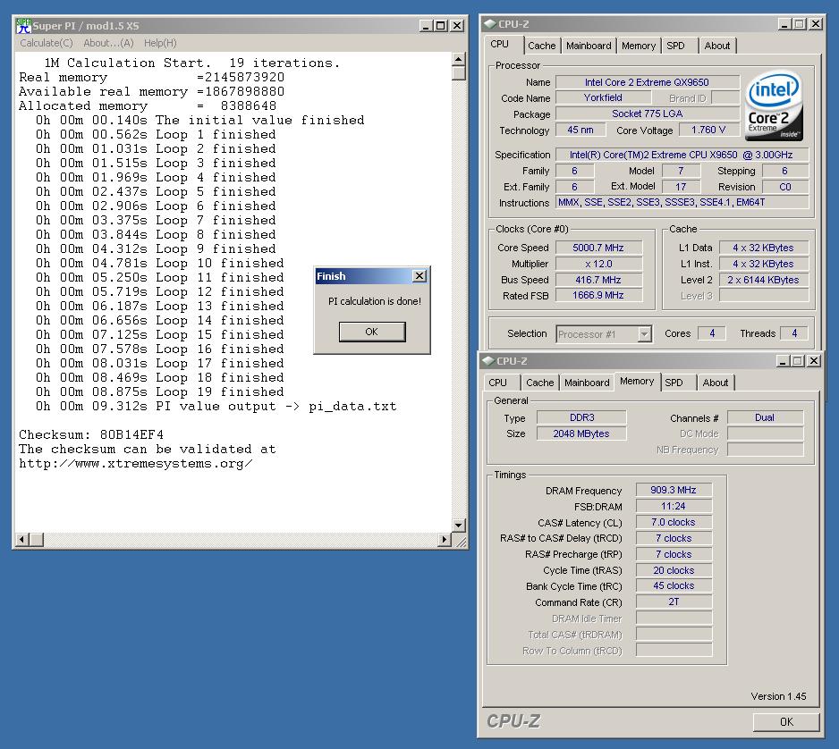
Task: Click the Multiplier value x 12.0
Action: coord(598,264)
